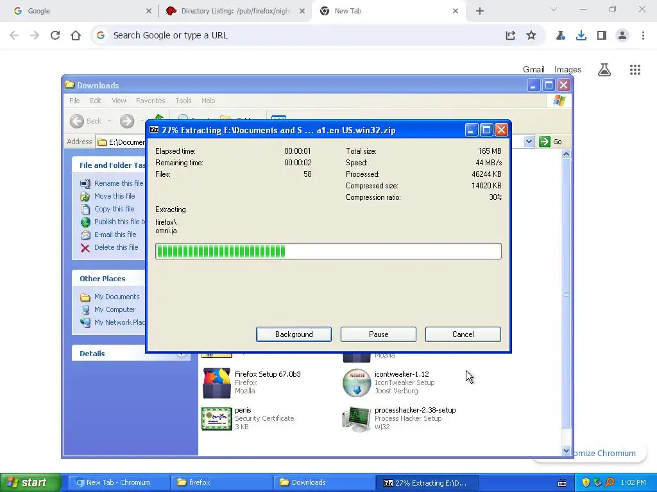
Task: Open Chromium three-dot menu
Action: (x=643, y=35)
